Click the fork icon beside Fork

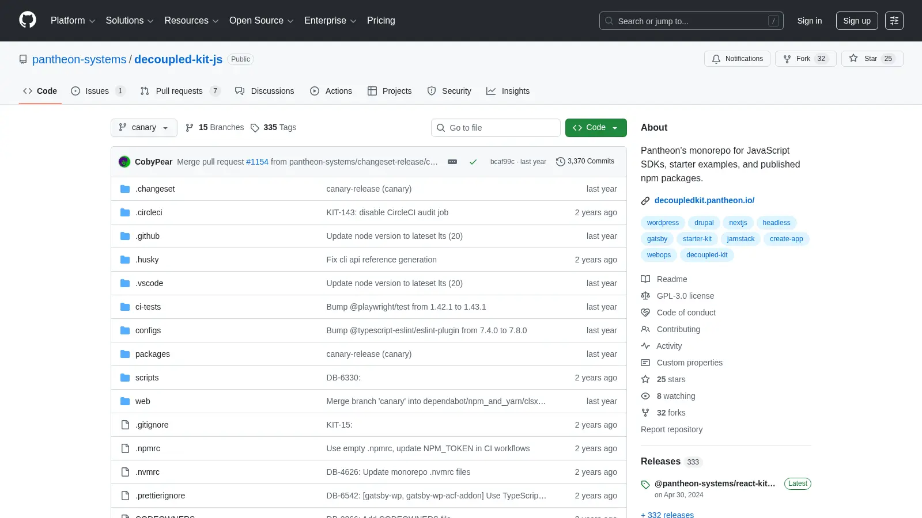tap(787, 59)
